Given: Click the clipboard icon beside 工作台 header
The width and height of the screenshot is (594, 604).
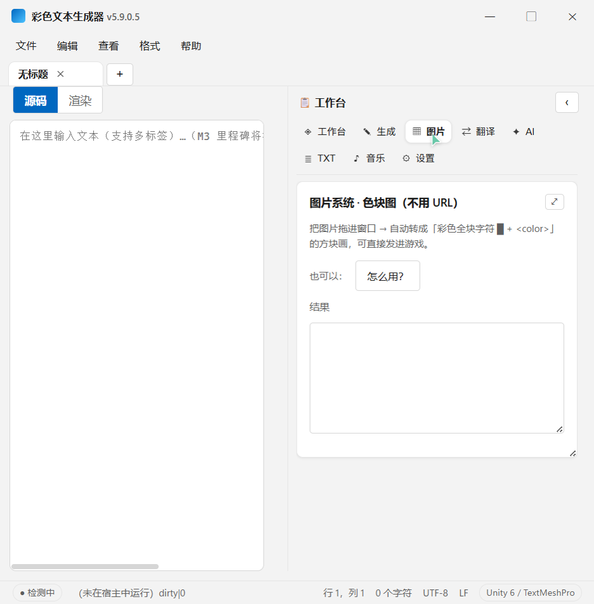Looking at the screenshot, I should (305, 103).
